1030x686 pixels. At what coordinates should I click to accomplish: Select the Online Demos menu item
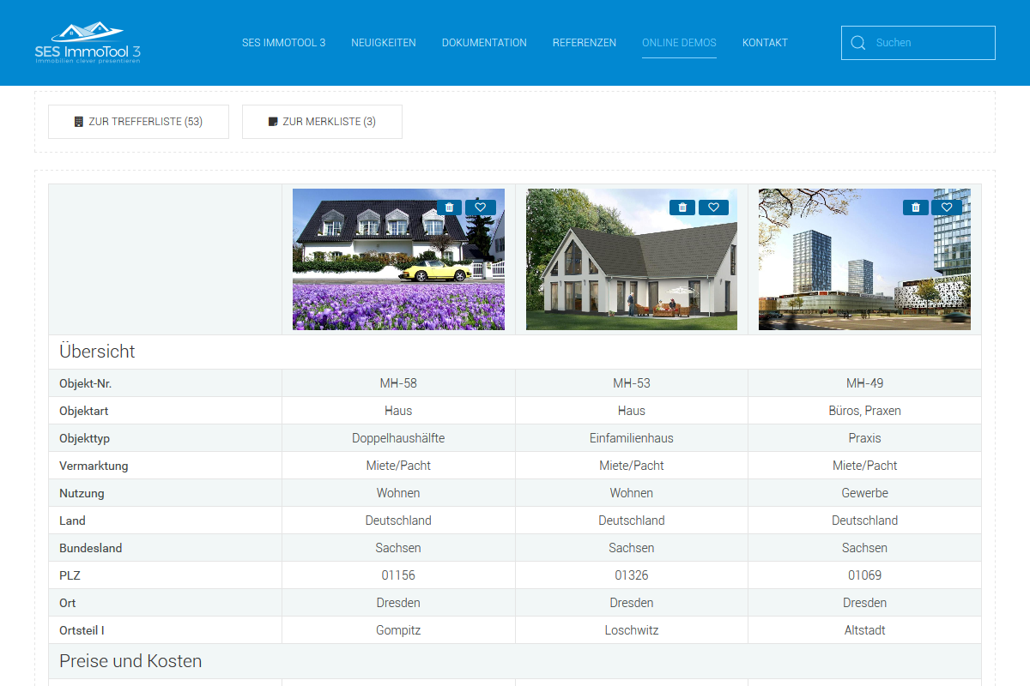tap(679, 43)
